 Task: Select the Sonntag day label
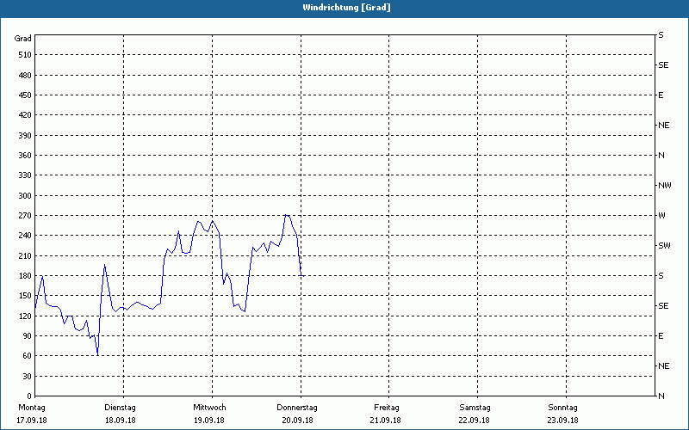point(563,408)
